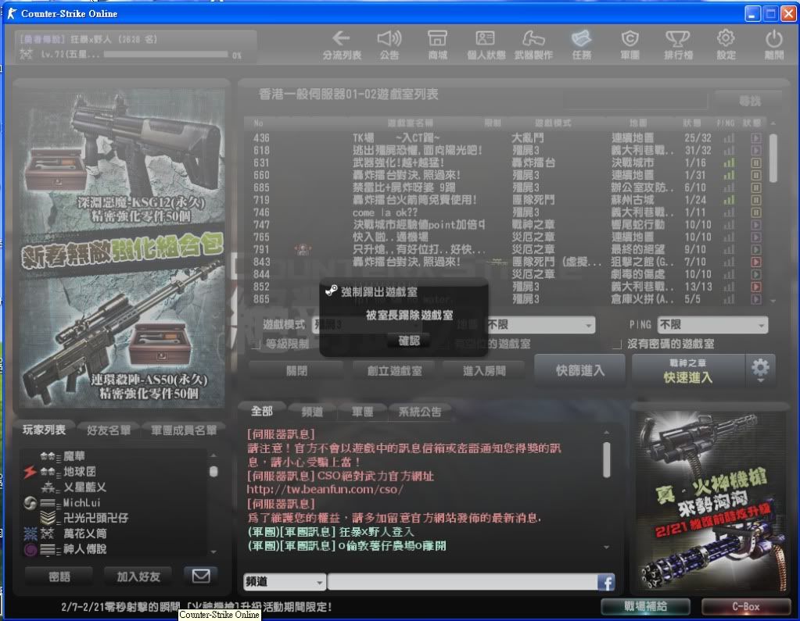
Task: Open the mail envelope icon in player panel
Action: click(200, 576)
